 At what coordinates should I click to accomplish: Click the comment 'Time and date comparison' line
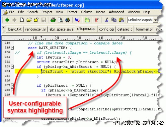75,43
